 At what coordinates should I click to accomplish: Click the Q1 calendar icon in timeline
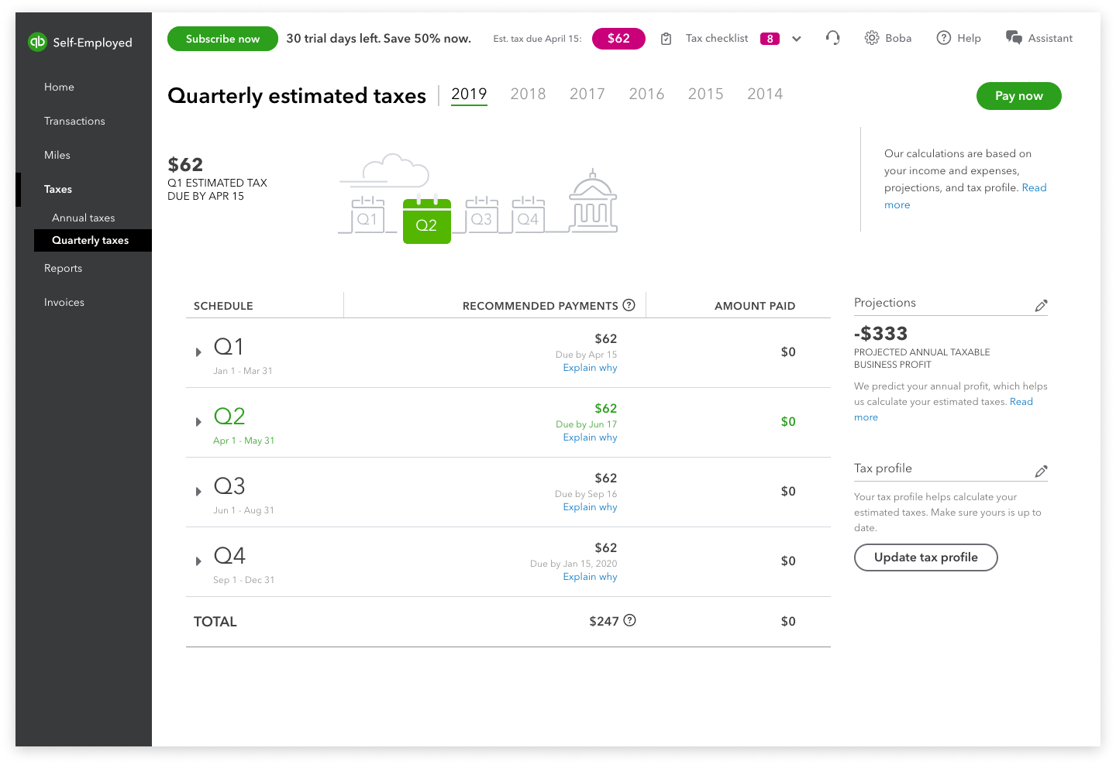pyautogui.click(x=367, y=214)
